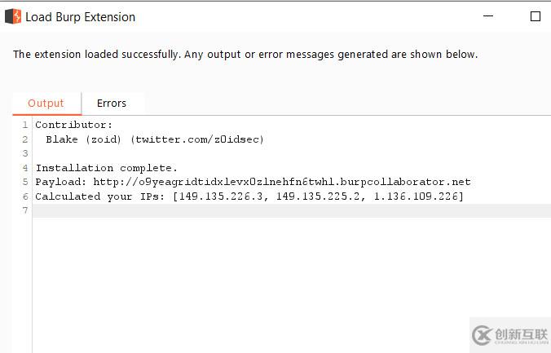Switch to the Errors tab
This screenshot has width=551, height=353.
click(112, 104)
